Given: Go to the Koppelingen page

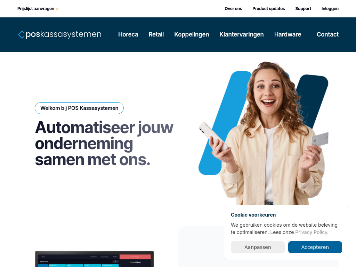Looking at the screenshot, I should coord(192,34).
